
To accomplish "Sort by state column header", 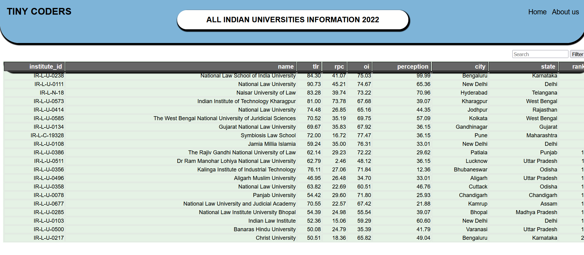I will (523, 66).
